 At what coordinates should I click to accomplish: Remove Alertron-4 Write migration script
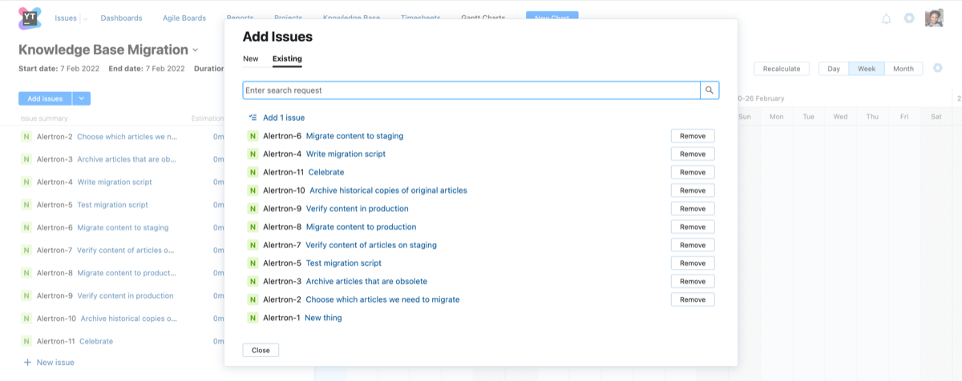693,154
